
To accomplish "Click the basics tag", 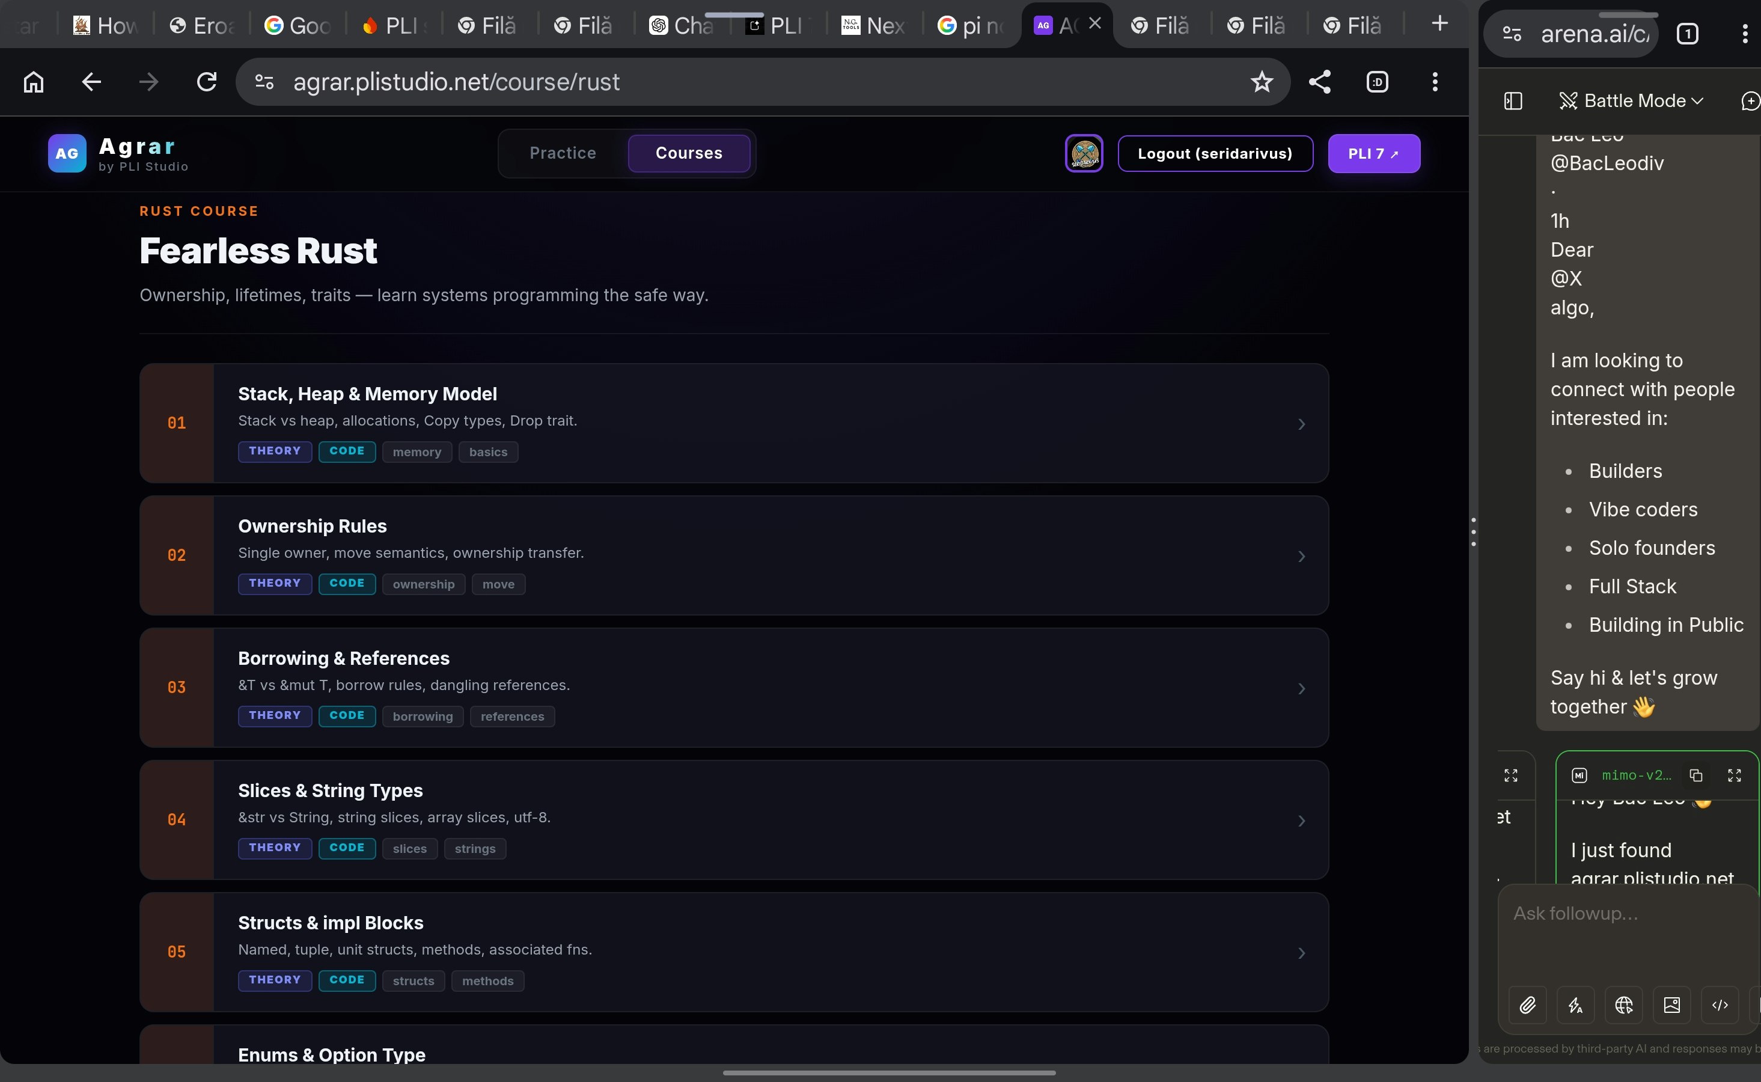I will coord(489,451).
